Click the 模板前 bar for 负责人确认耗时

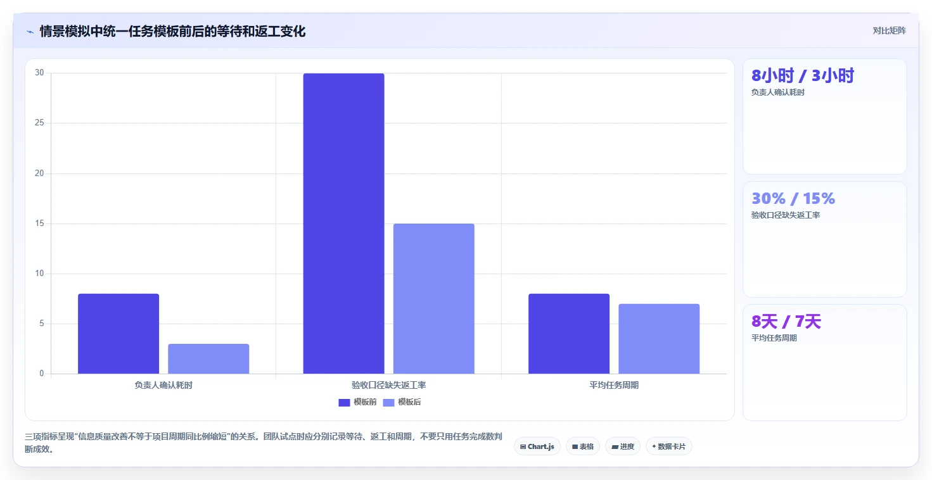118,334
